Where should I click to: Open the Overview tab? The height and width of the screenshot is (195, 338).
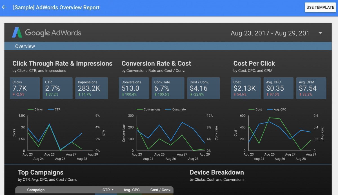tap(25, 46)
